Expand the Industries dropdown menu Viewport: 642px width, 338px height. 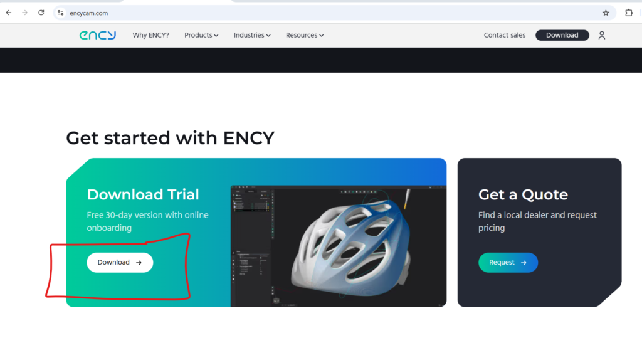click(x=252, y=35)
